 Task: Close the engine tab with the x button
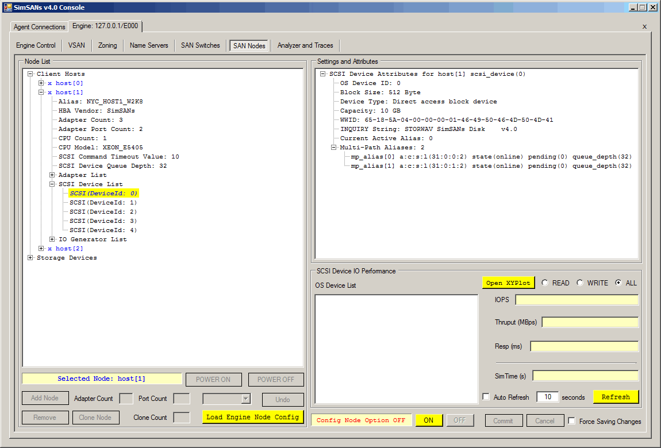[x=644, y=26]
